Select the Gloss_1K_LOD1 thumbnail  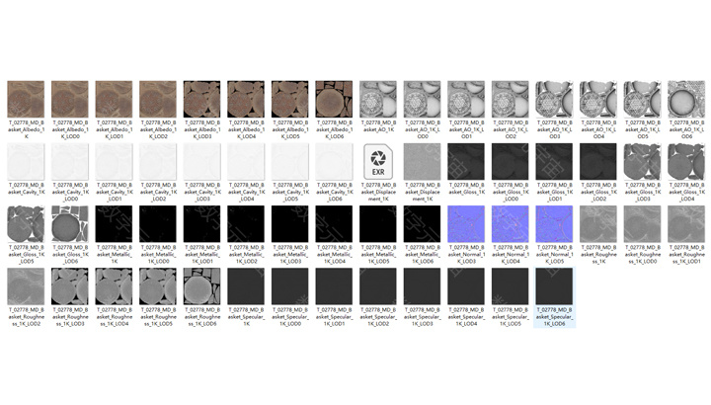554,162
